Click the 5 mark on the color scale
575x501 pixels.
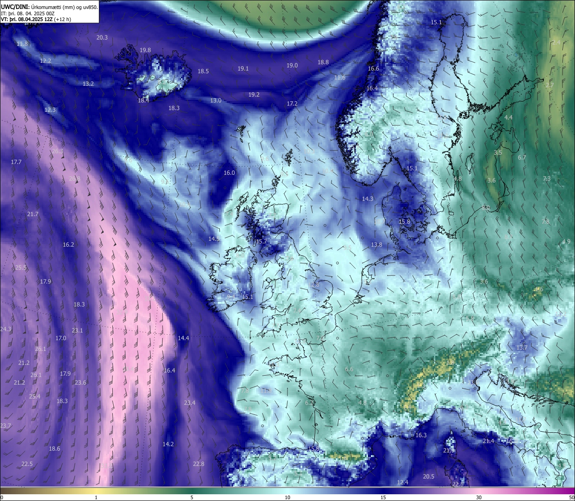pos(192,497)
